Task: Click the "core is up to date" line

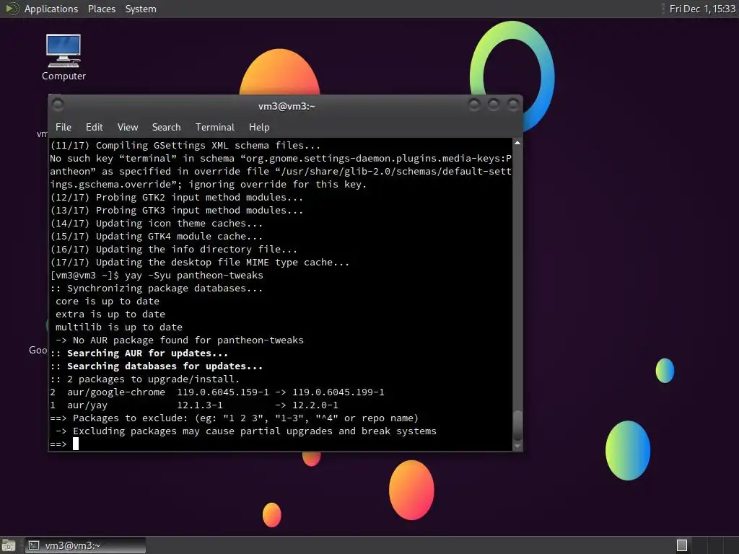Action: pos(108,302)
